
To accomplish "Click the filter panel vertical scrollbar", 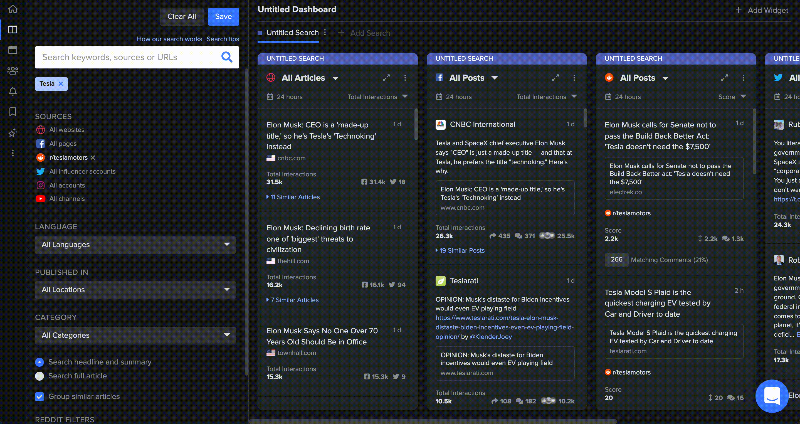I will [x=246, y=222].
